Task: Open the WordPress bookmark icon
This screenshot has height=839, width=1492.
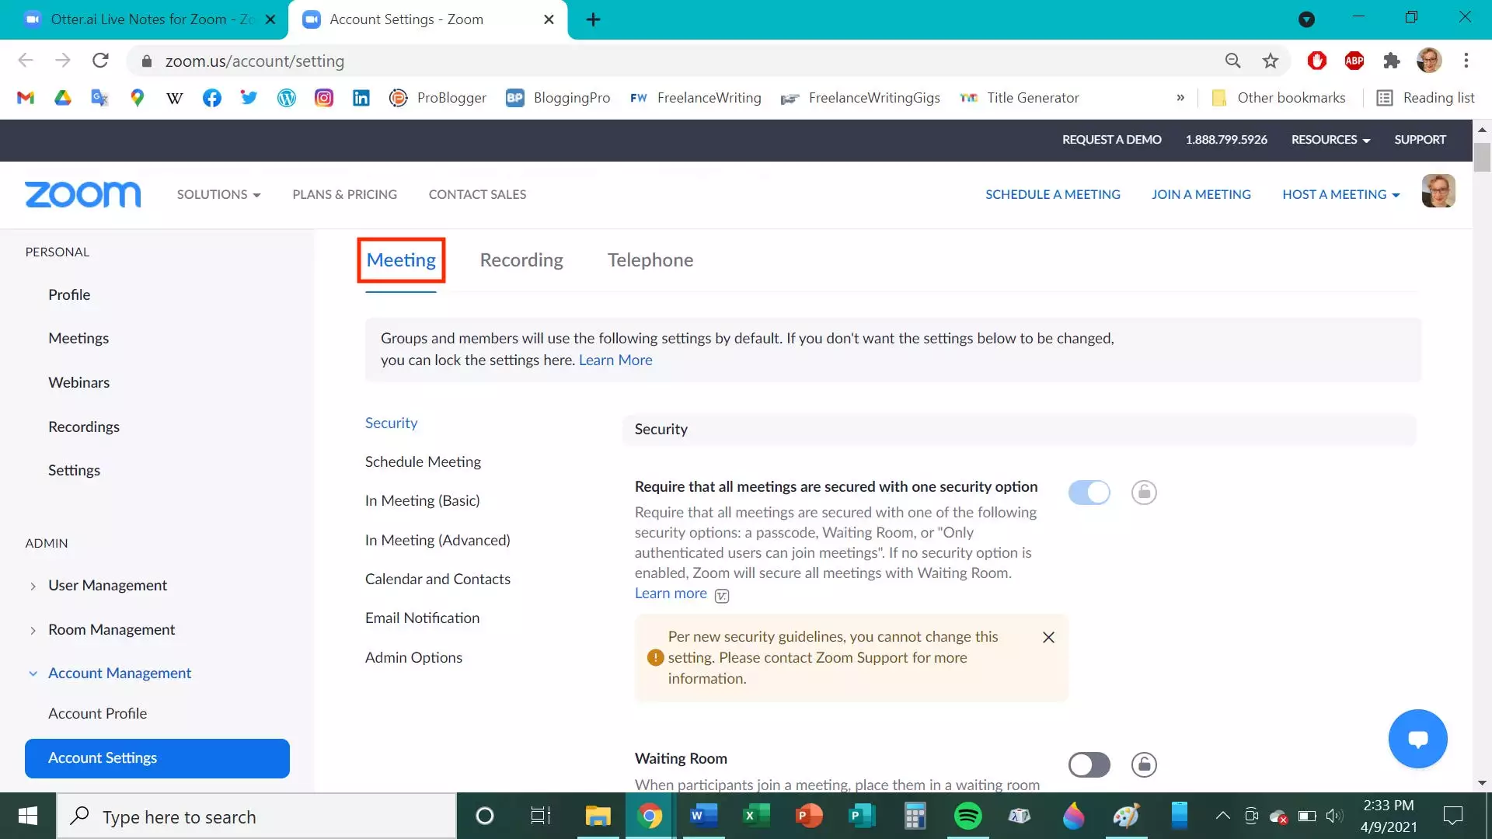Action: coord(287,98)
